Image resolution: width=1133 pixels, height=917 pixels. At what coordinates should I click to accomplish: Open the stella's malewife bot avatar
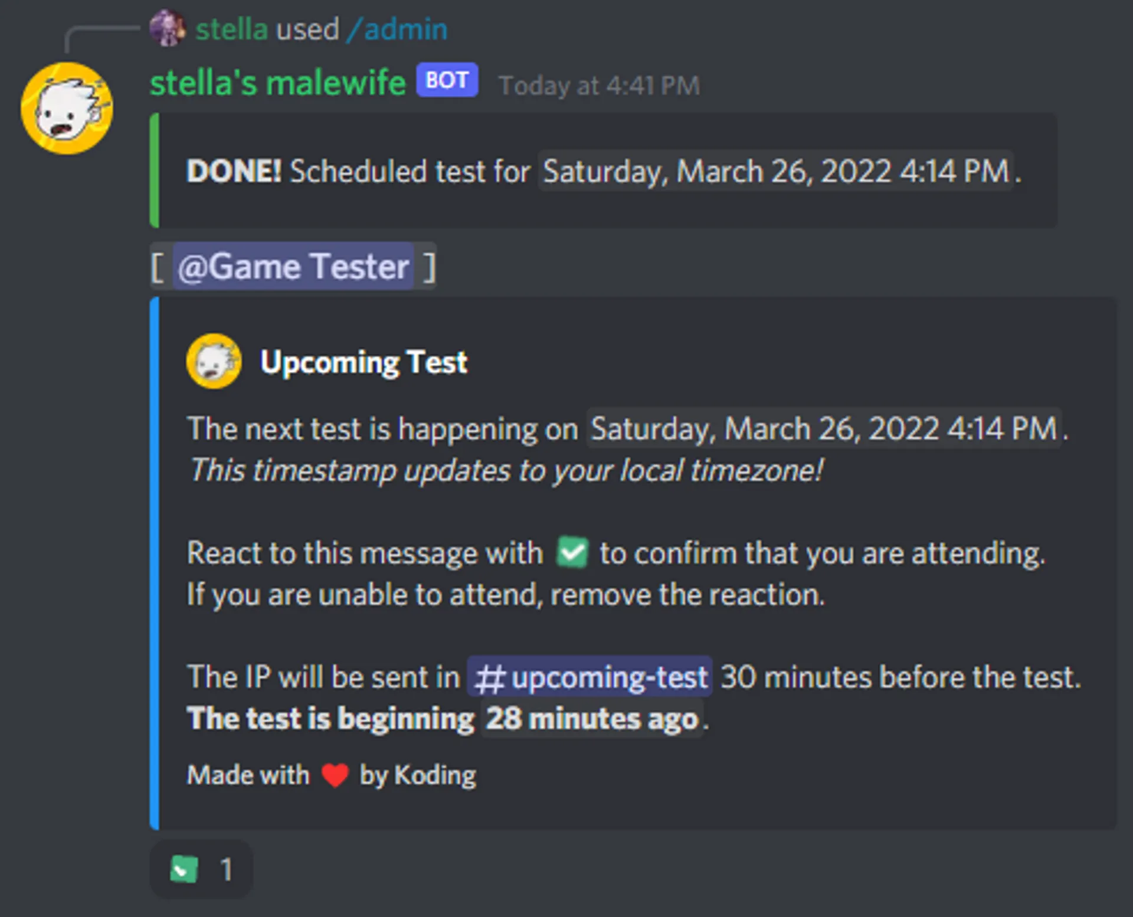click(x=67, y=109)
